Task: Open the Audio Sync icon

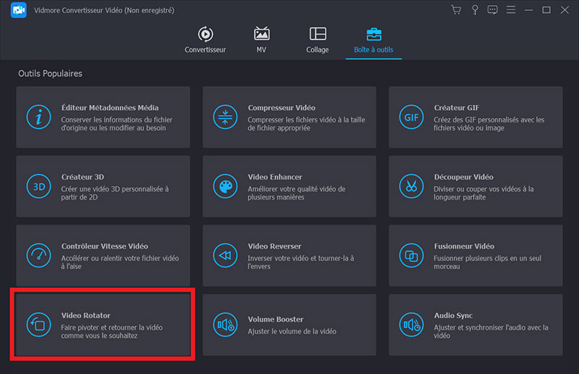Action: 411,325
